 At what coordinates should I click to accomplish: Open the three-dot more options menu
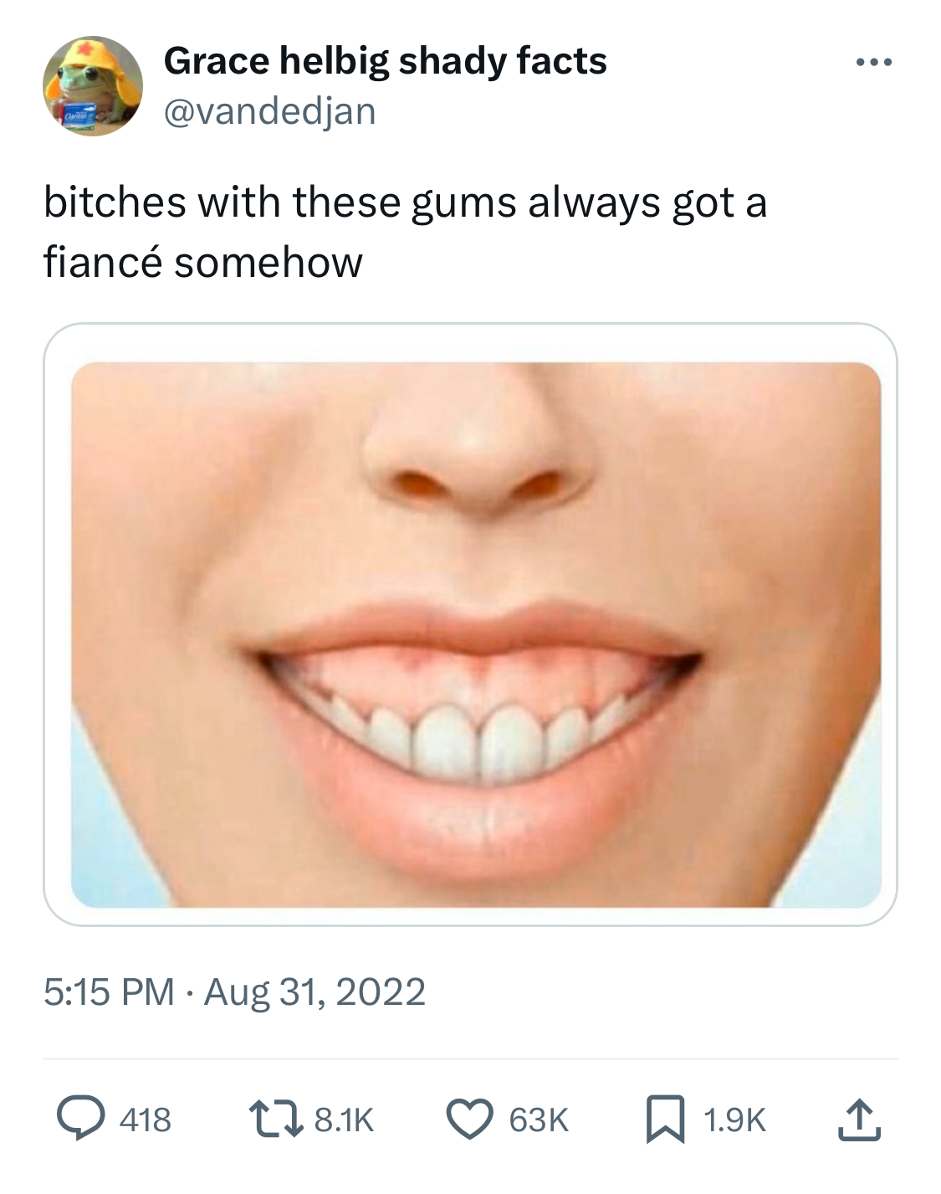(874, 62)
